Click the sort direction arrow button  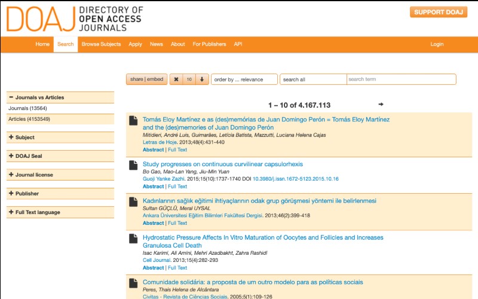pos(202,80)
